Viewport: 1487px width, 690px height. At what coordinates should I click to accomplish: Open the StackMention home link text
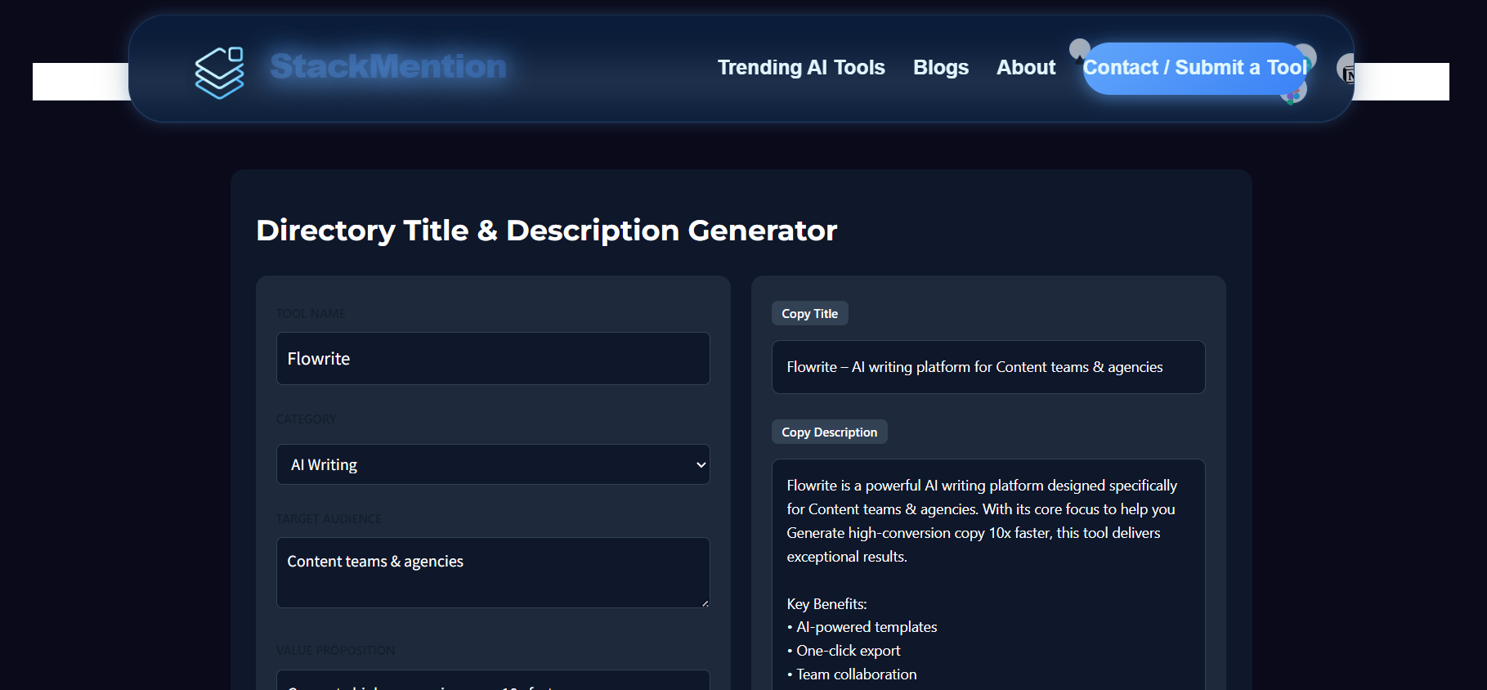pyautogui.click(x=388, y=66)
